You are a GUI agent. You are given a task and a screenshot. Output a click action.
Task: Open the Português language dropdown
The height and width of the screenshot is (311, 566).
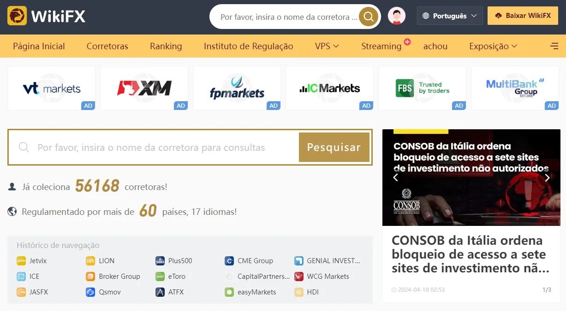pyautogui.click(x=450, y=16)
